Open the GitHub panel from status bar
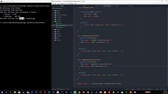Viewport: 168px width, 94px height. (151, 89)
